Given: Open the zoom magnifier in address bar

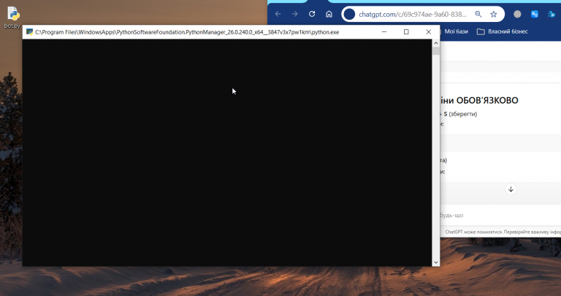Looking at the screenshot, I should [478, 14].
